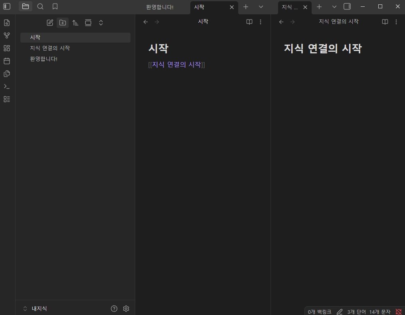Click the 시작 header title in middle pane
Screen dimensions: 405x315
[203, 22]
